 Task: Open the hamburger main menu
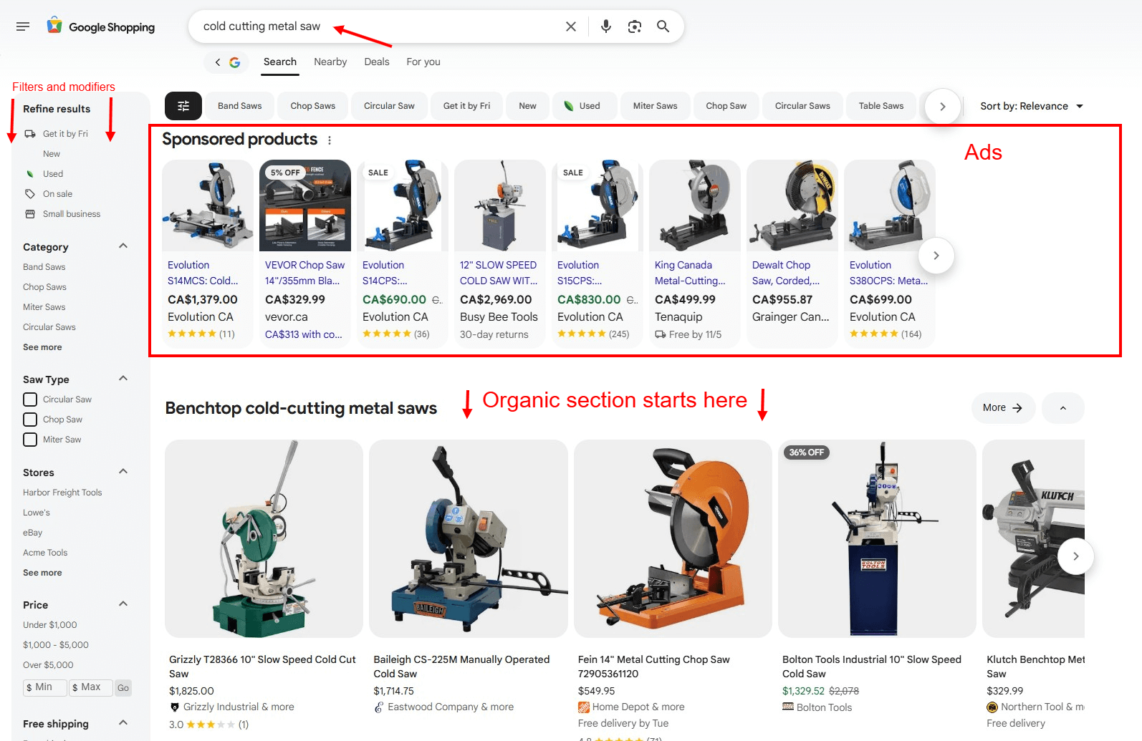(x=23, y=26)
